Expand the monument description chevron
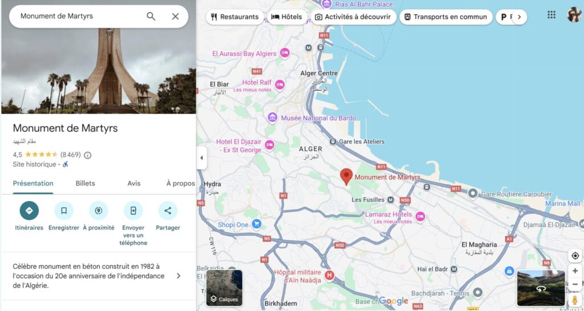The height and width of the screenshot is (311, 584). pyautogui.click(x=179, y=276)
